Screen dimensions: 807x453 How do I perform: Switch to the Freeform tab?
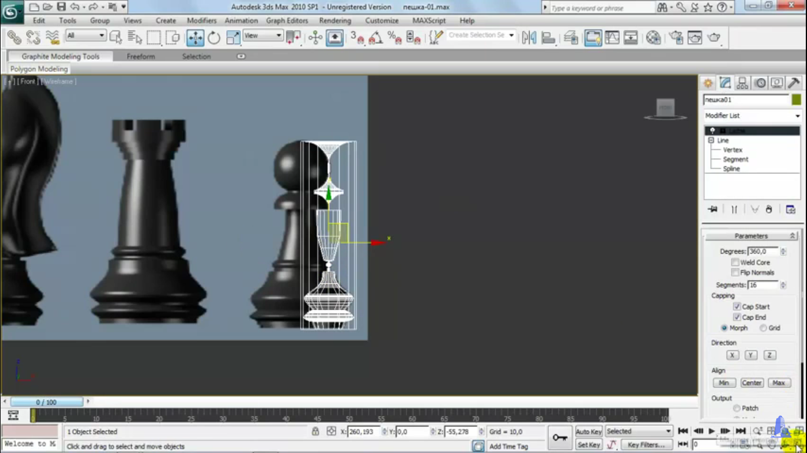pos(141,57)
